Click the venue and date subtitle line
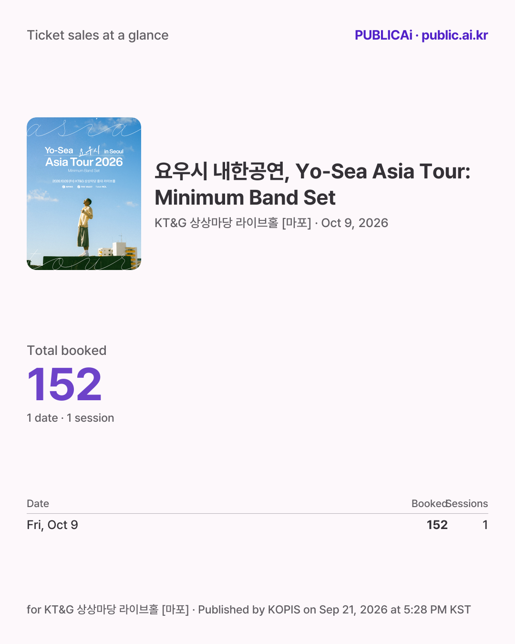Viewport: 515px width, 644px height. (271, 223)
